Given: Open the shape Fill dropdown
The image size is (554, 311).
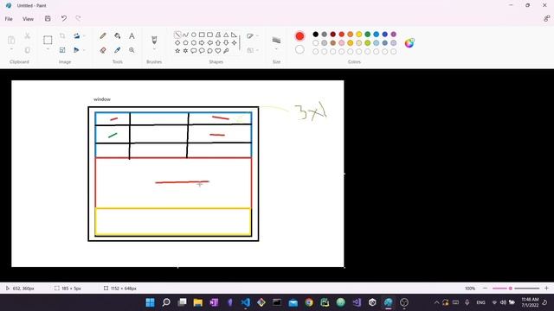Looking at the screenshot, I should click(252, 50).
